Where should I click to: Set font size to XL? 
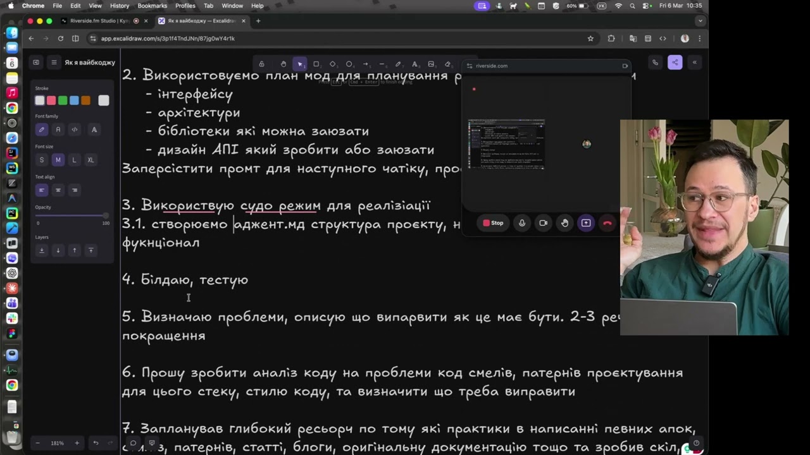(90, 160)
